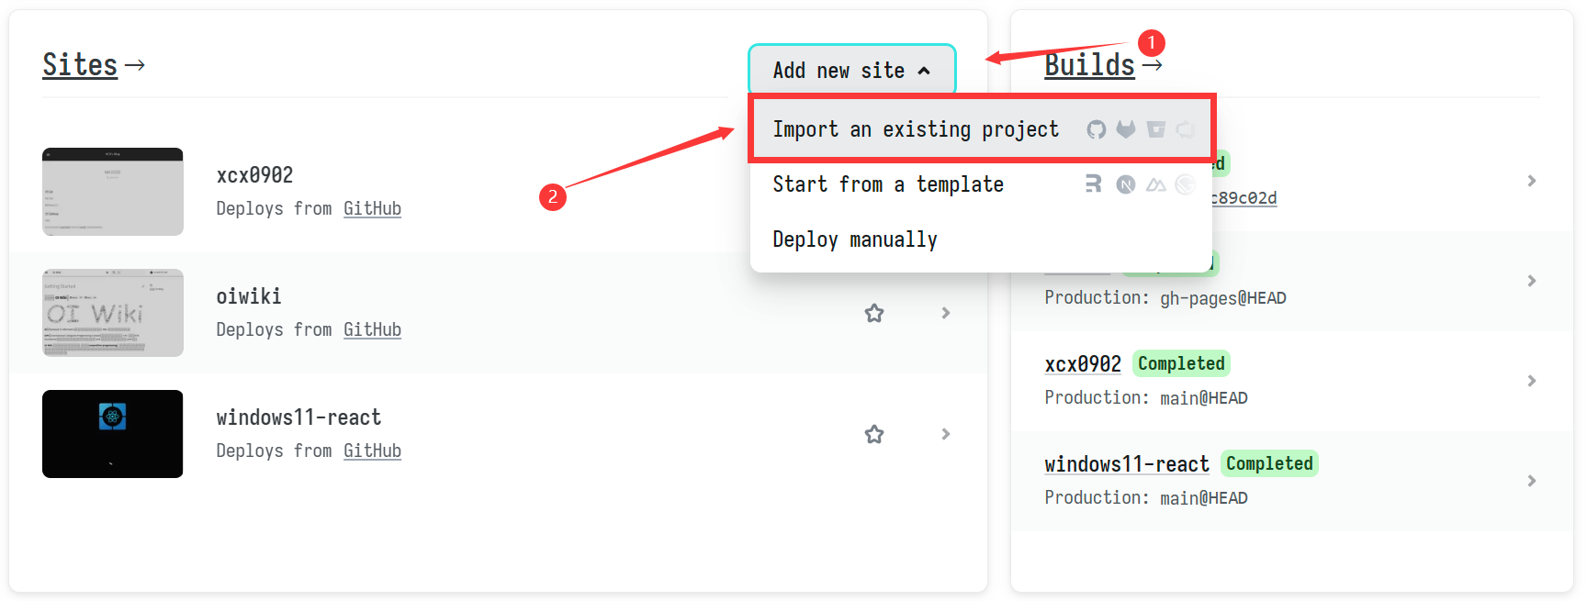Open the Builds heading link

tap(1089, 65)
